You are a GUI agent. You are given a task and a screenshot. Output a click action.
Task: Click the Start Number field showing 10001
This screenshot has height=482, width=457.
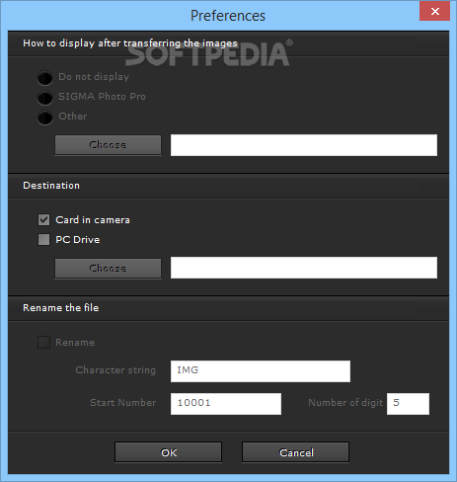point(226,404)
